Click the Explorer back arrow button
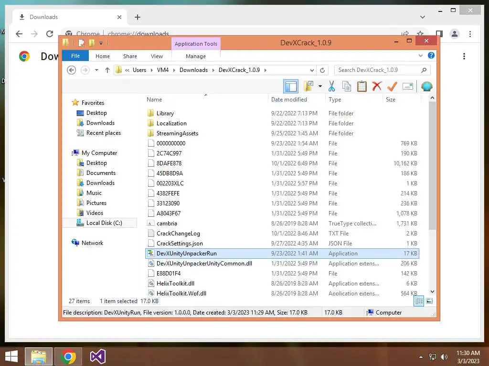The width and height of the screenshot is (489, 366). 72,70
